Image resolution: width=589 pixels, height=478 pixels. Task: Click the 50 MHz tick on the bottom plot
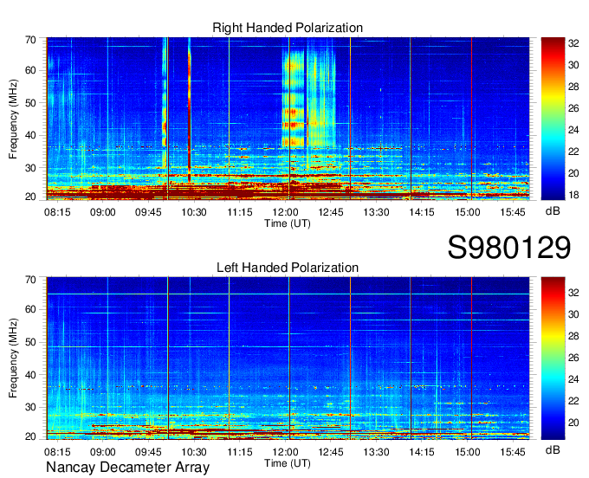pos(30,342)
